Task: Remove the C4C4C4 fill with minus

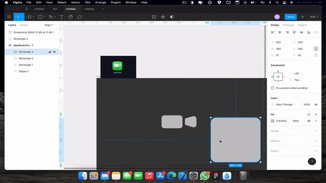Action: [316, 121]
